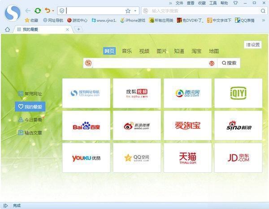Select the 网页 search category

pyautogui.click(x=109, y=51)
